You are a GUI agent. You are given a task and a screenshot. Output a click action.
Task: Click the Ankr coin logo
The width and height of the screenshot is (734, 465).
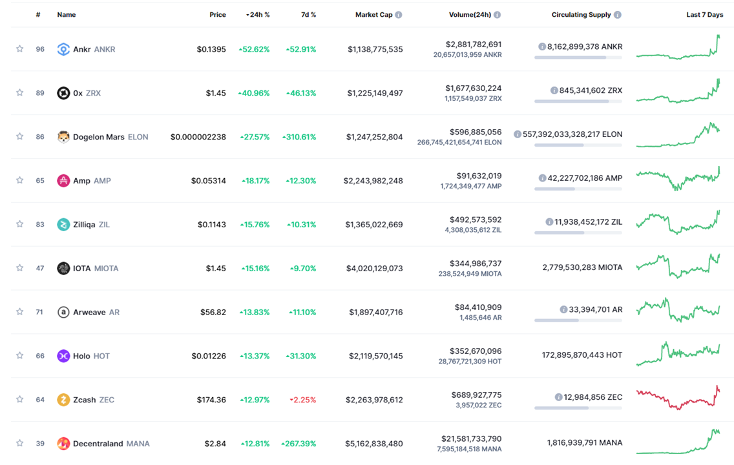pyautogui.click(x=63, y=49)
